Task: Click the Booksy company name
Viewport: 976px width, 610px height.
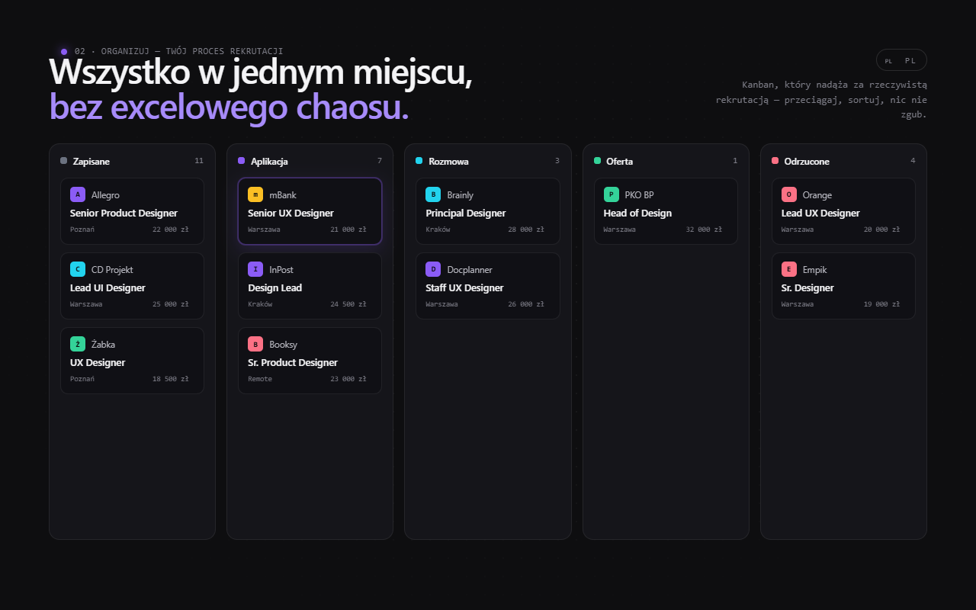Action: pos(283,345)
